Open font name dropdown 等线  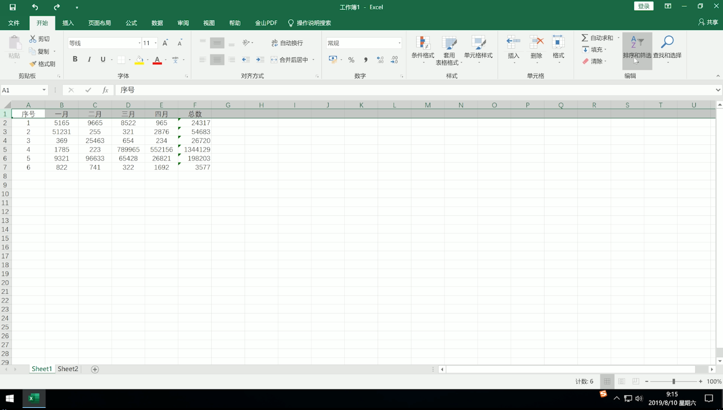click(x=139, y=43)
